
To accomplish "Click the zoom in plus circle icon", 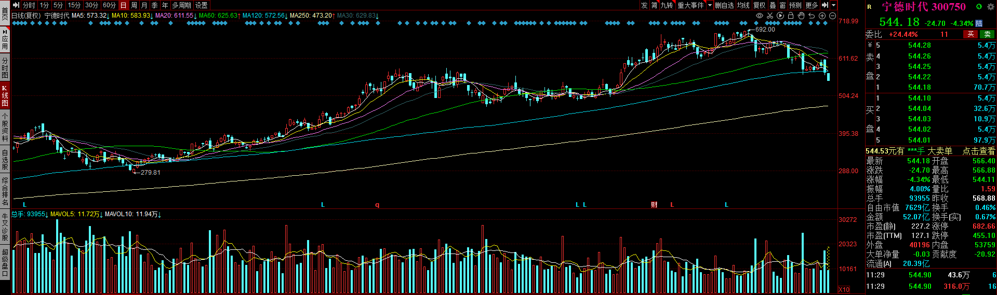I will pyautogui.click(x=822, y=16).
